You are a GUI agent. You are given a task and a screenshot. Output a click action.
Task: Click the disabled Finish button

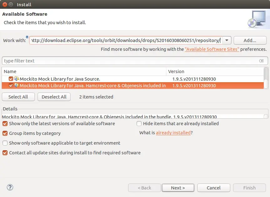coord(249,188)
